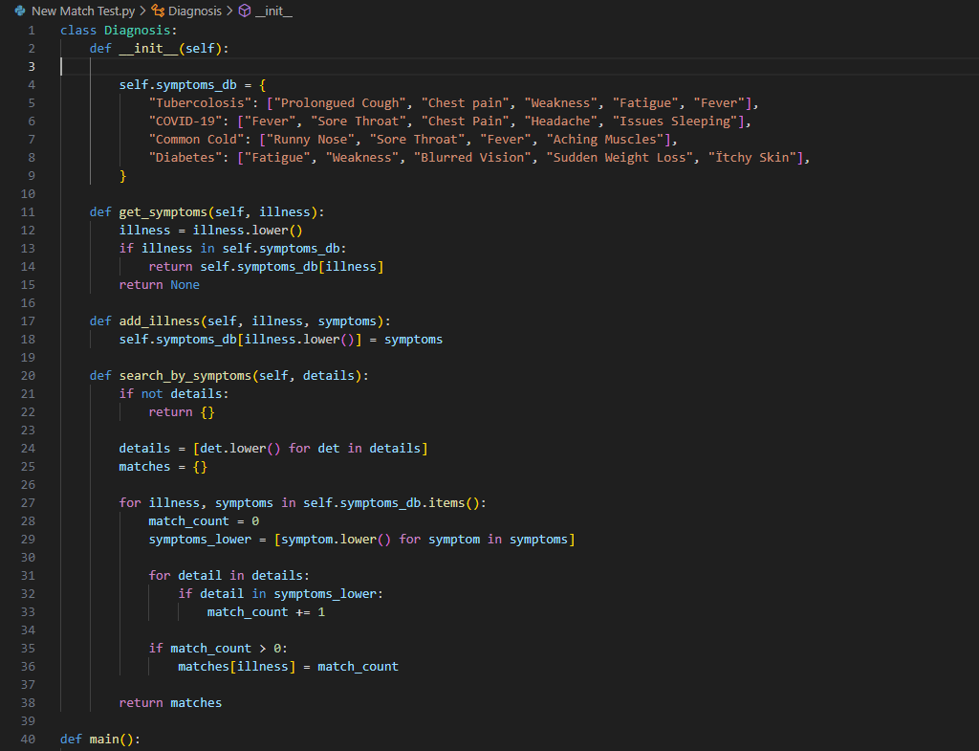Open the 'New Match Test.py' breadcrumb item
This screenshot has width=979, height=751.
point(83,11)
